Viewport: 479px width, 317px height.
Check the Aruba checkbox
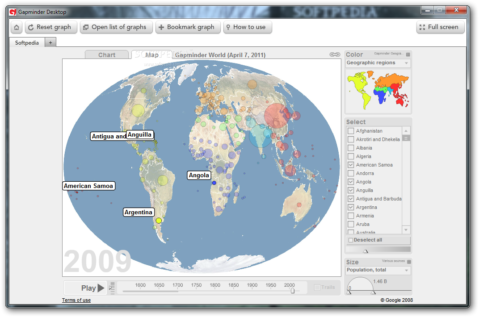pyautogui.click(x=351, y=224)
